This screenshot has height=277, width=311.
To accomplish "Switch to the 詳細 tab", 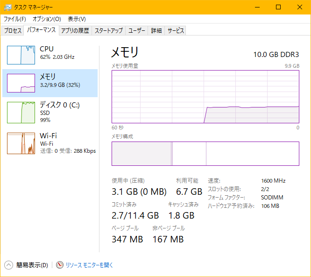I will point(156,30).
